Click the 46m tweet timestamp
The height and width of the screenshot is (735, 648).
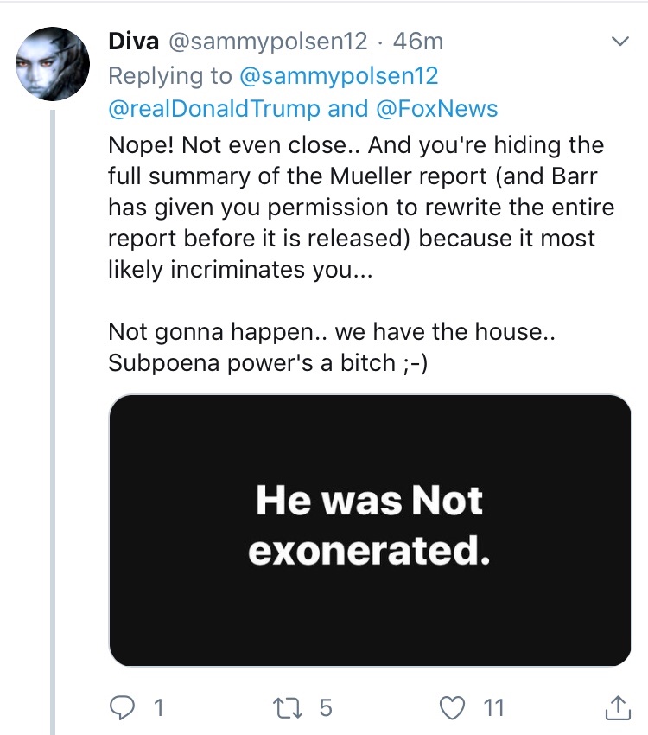[x=418, y=41]
